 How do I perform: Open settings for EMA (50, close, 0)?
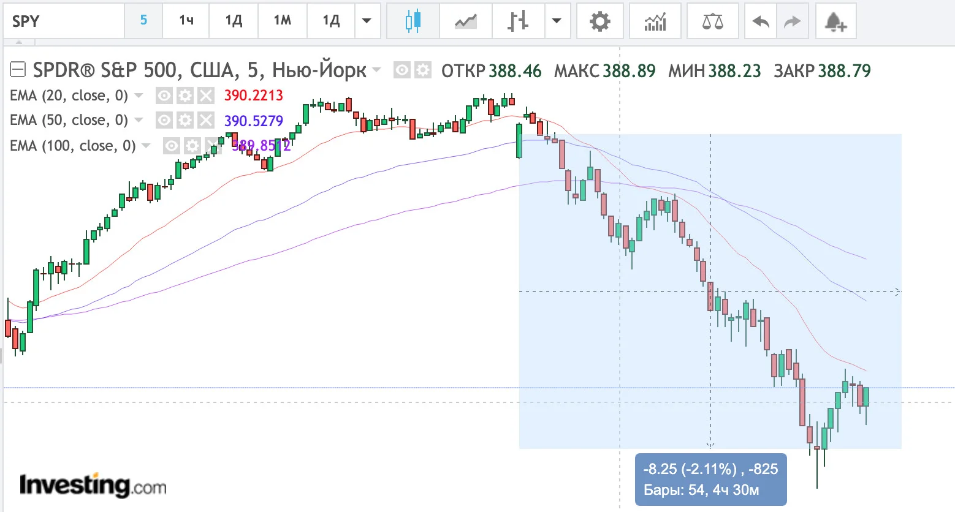tap(185, 120)
